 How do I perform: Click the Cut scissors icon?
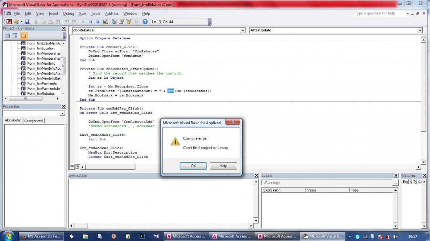point(36,22)
